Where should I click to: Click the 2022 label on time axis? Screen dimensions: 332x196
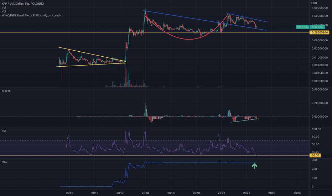point(247,193)
